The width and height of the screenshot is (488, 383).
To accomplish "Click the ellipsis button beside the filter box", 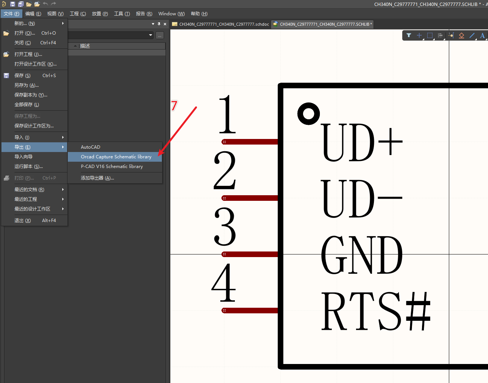I will (160, 35).
